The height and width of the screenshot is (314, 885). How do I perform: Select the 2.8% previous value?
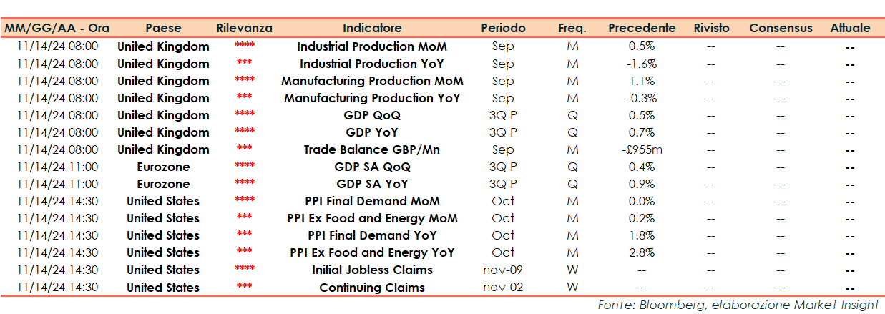point(642,252)
